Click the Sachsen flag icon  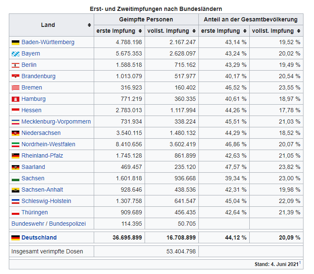coord(16,179)
